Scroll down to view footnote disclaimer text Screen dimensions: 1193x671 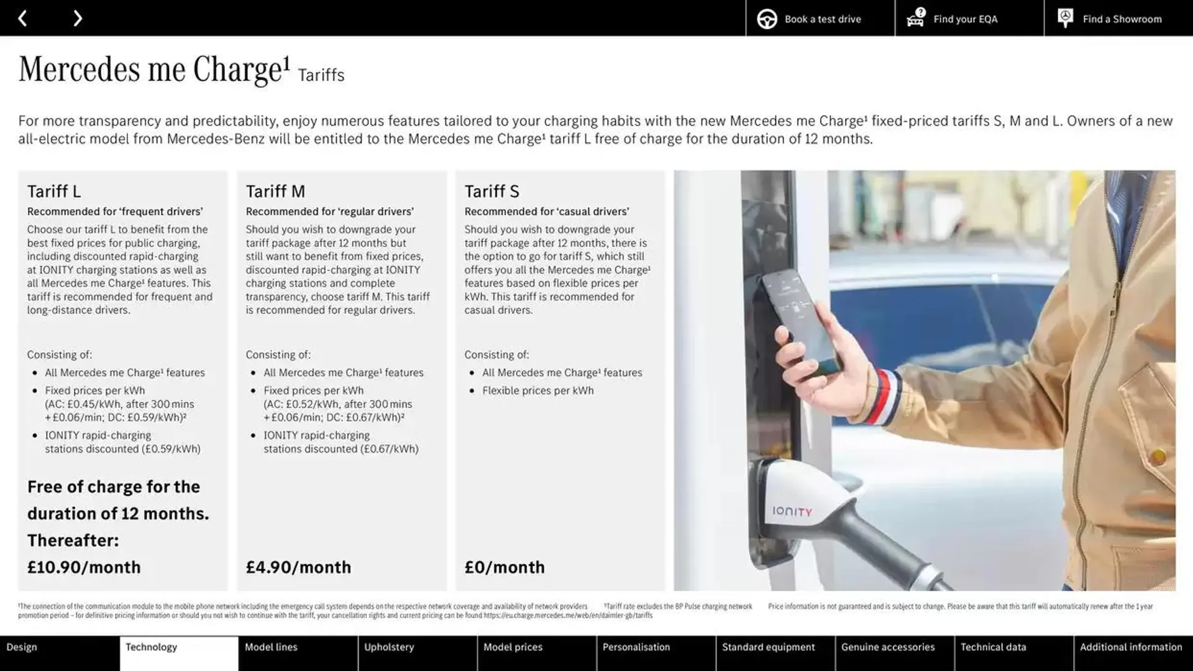(x=596, y=610)
